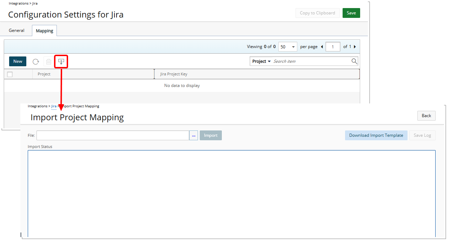Switch to the General tab
Screen dimensions: 450x243
tap(16, 31)
